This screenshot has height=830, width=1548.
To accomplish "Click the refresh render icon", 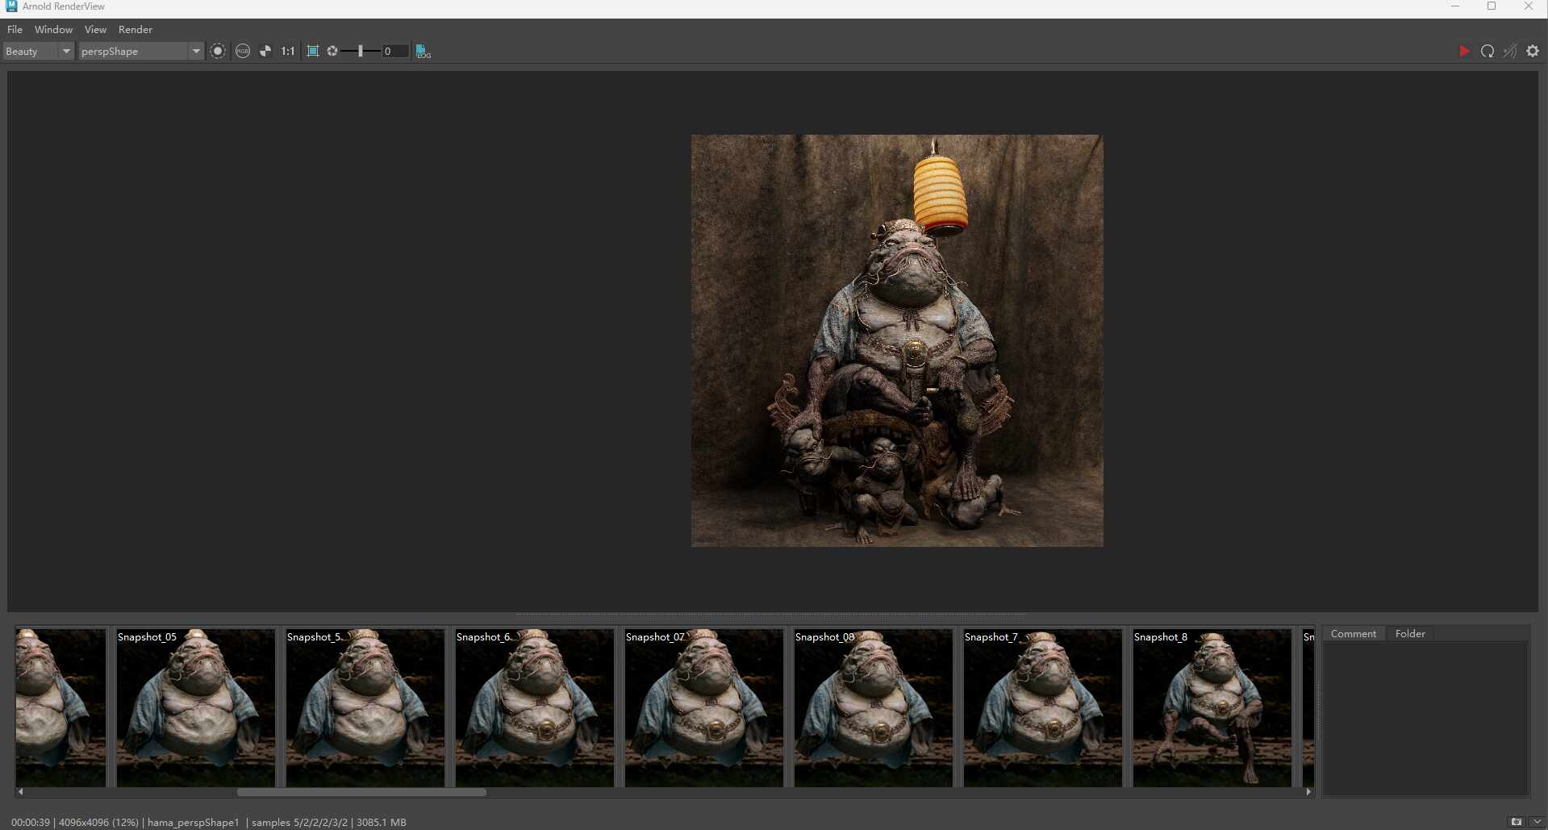I will point(1487,51).
